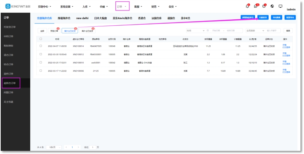Select the 海外仓已收货 status filter
Viewport: 304px width, 154px height.
point(70,31)
